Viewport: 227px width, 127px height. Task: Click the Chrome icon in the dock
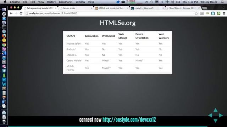click(x=4, y=45)
